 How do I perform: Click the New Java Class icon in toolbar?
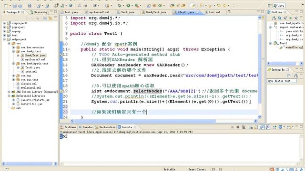tap(160, 6)
